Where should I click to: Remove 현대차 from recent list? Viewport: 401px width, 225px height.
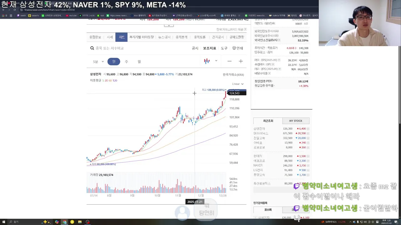pyautogui.click(x=308, y=156)
